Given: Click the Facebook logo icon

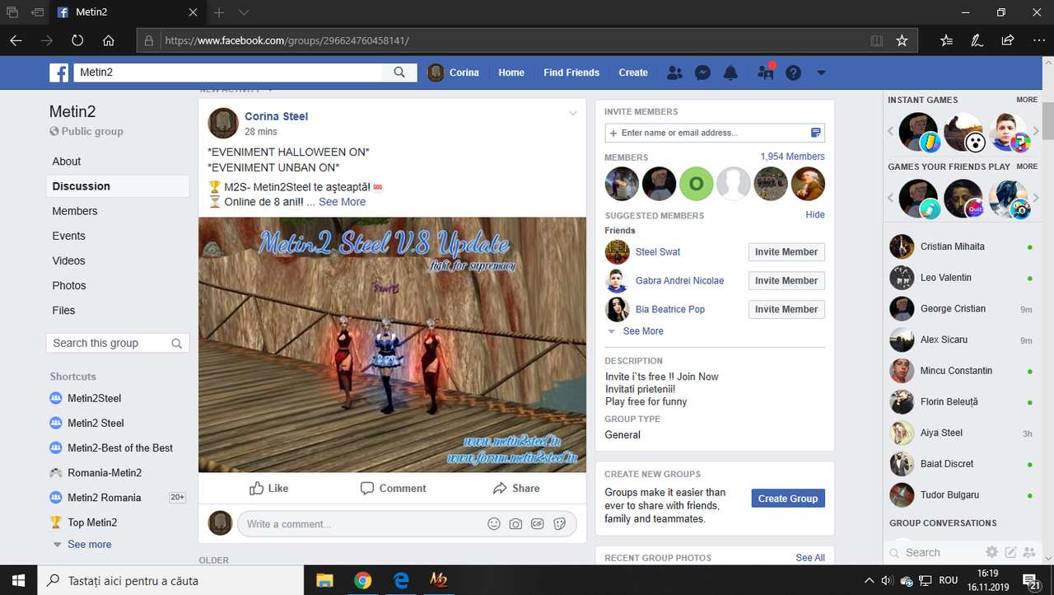Looking at the screenshot, I should click(58, 73).
